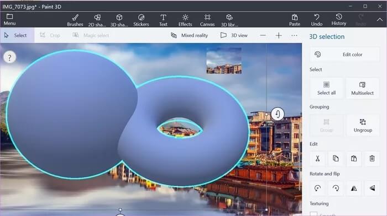Cut the selected 3D object

point(317,159)
